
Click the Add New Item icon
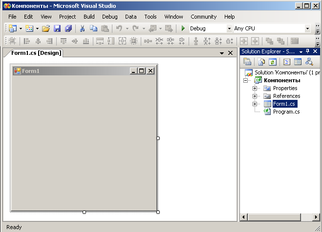point(29,28)
